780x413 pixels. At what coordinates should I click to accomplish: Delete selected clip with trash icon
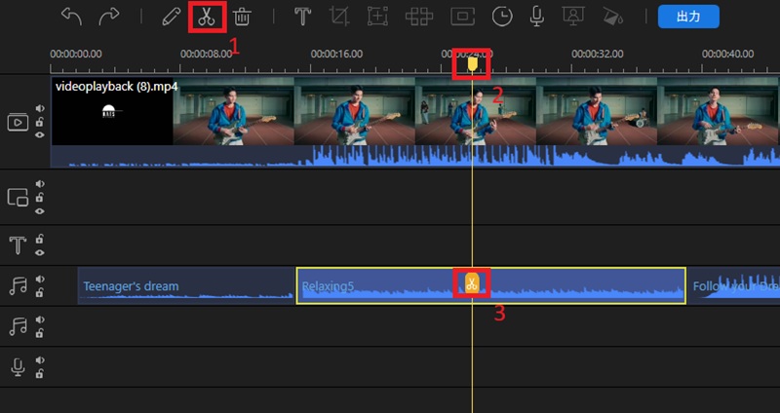[x=242, y=17]
